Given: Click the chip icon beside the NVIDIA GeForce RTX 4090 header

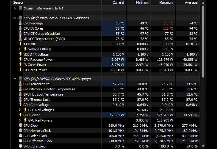Looking at the screenshot, I should 20,79.
